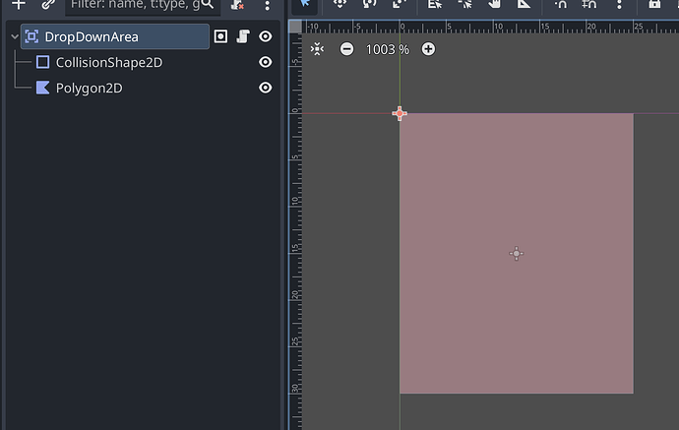The image size is (679, 430).
Task: Click the red origin handle of the polygon
Action: coord(400,113)
